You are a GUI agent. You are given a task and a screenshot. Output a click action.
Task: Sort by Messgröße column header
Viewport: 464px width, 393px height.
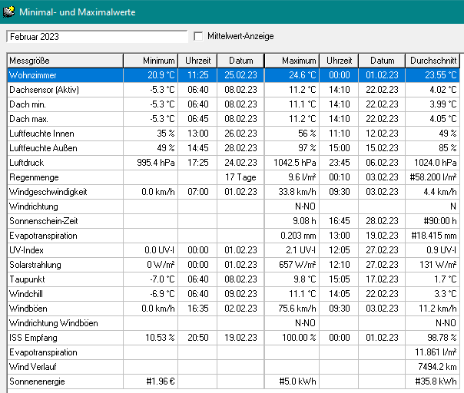click(x=65, y=61)
